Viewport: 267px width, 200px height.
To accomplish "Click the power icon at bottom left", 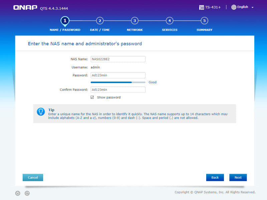I will 18,193.
